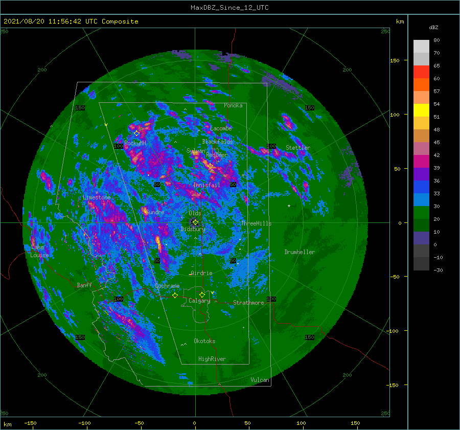Click the HighRiver label

coord(212,359)
